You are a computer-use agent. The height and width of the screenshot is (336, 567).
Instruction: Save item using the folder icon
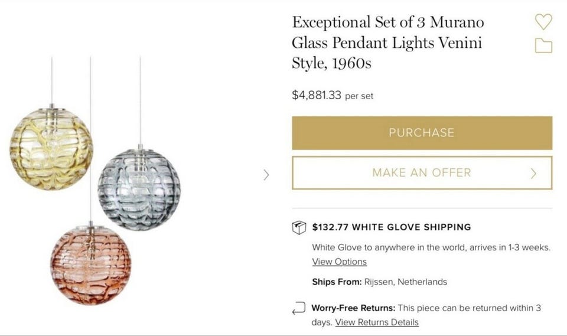tap(543, 45)
